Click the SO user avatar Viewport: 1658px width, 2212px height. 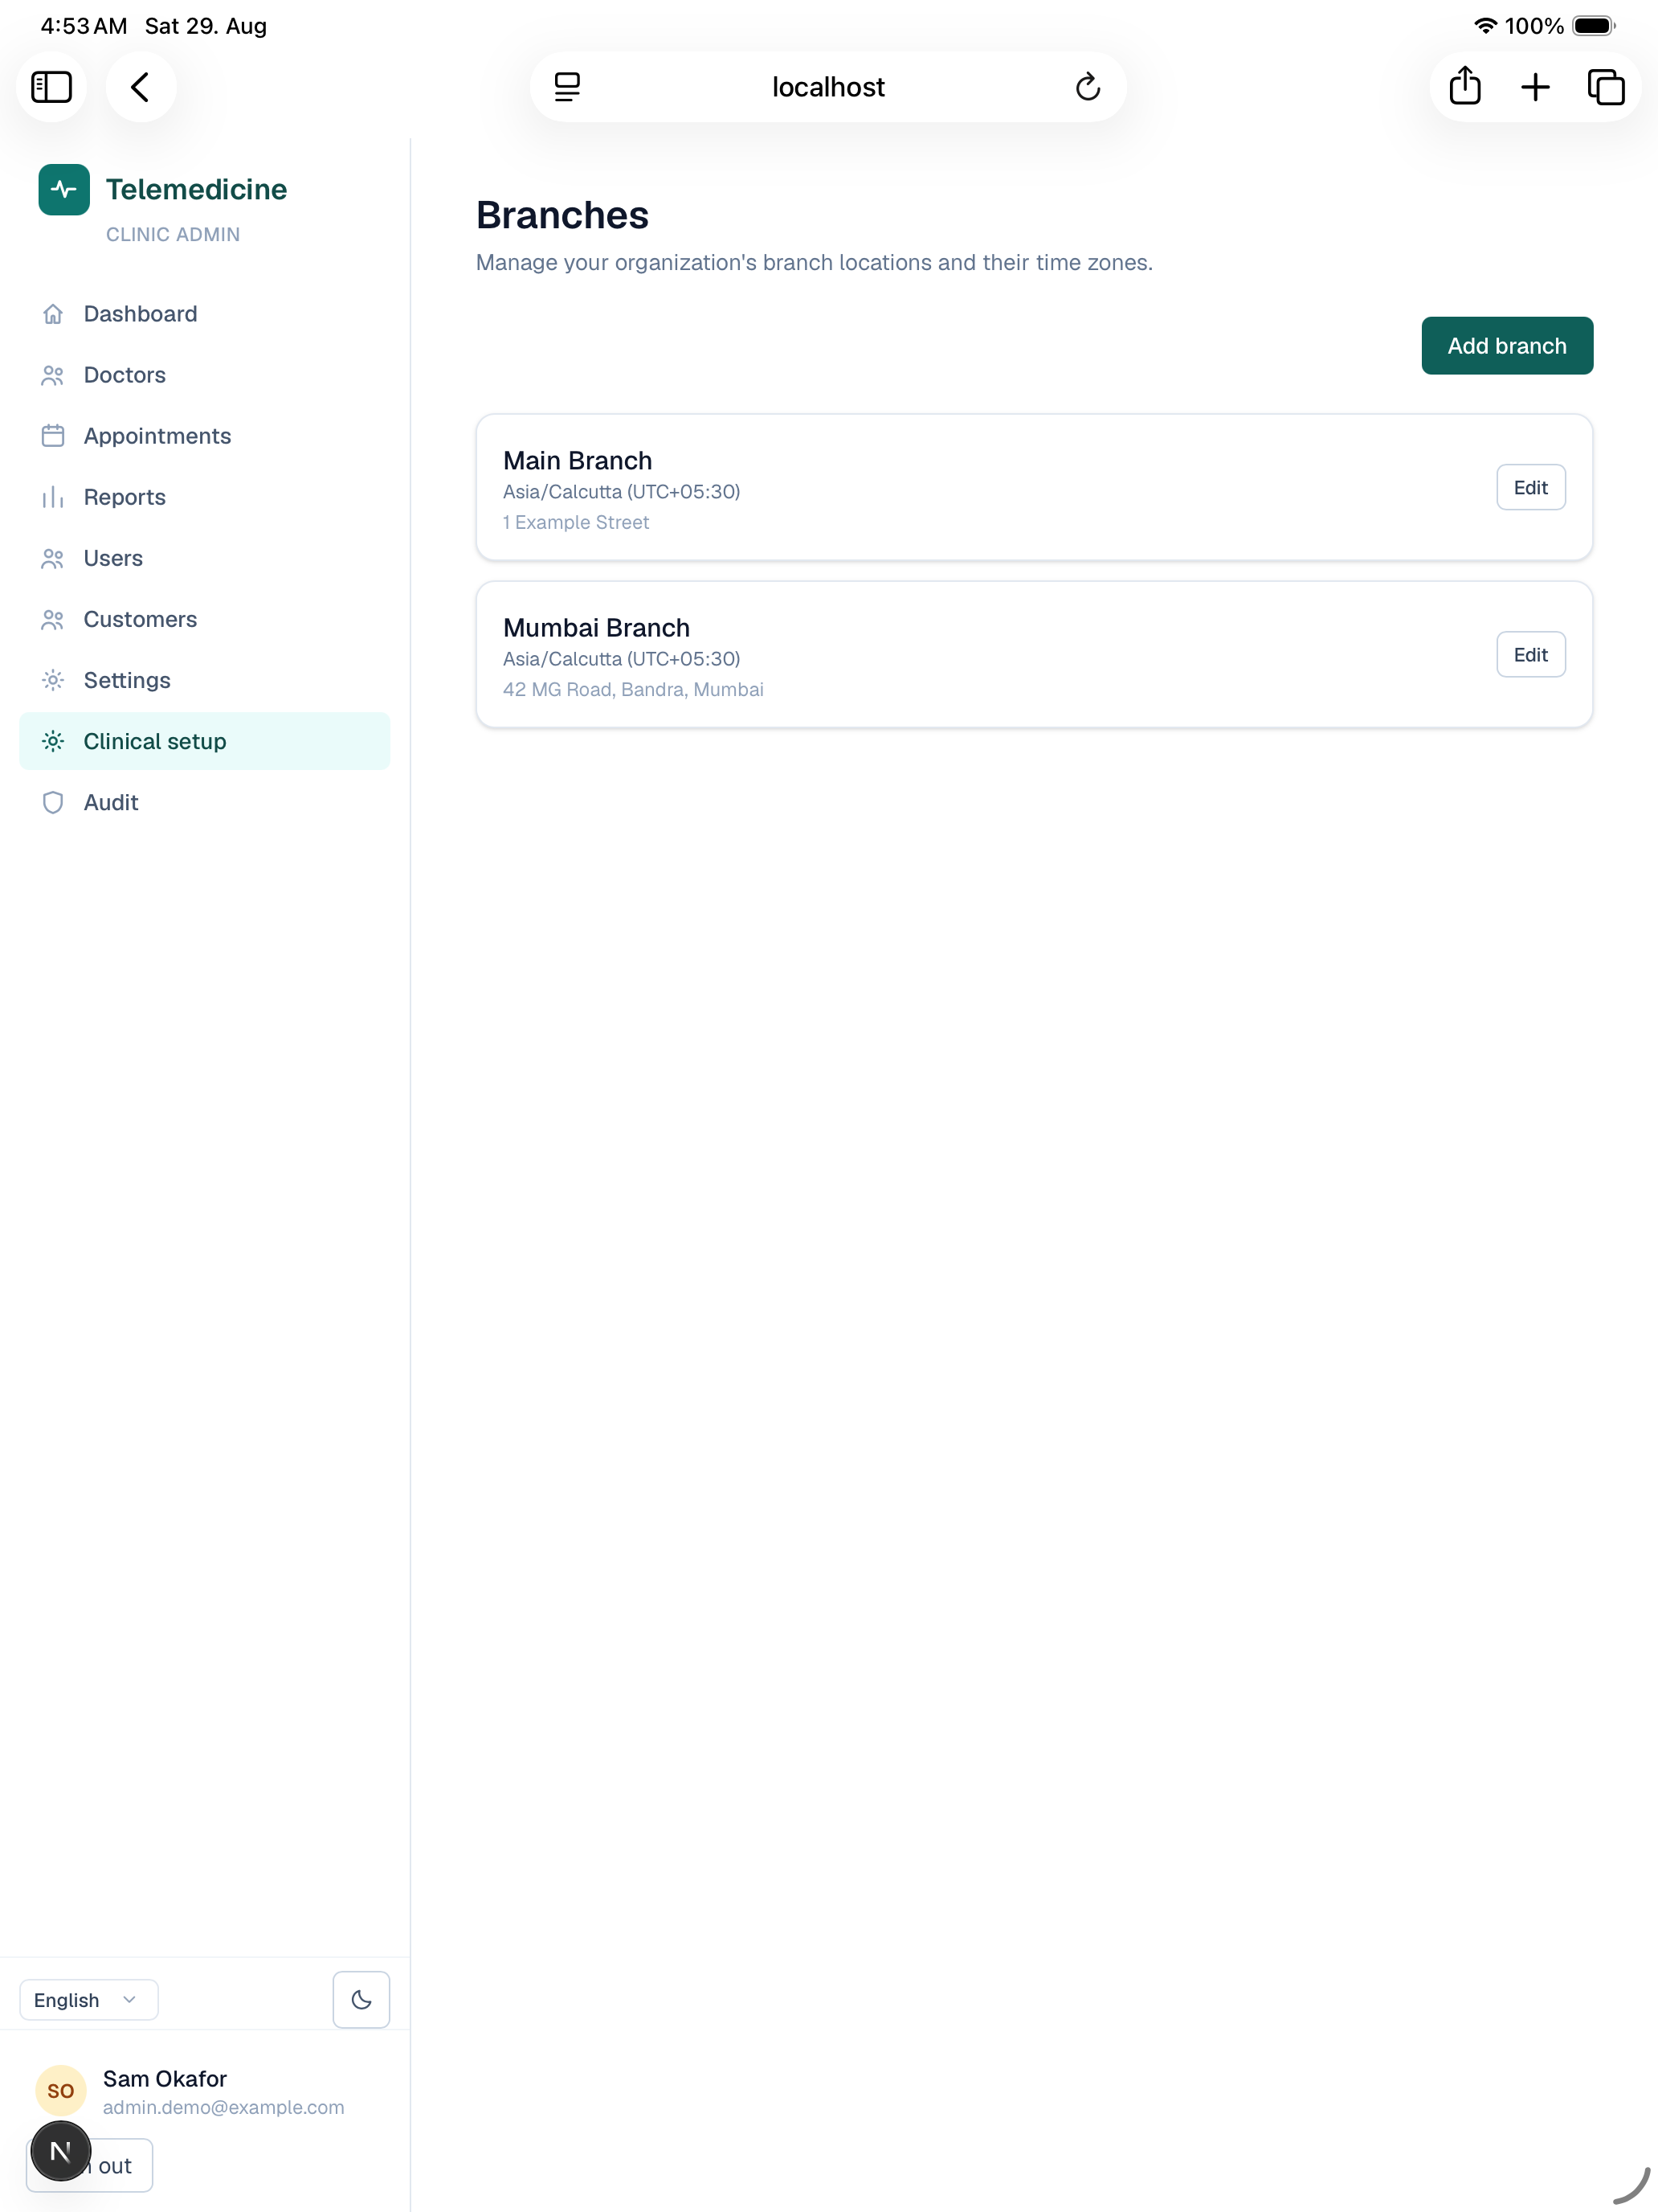click(x=60, y=2090)
